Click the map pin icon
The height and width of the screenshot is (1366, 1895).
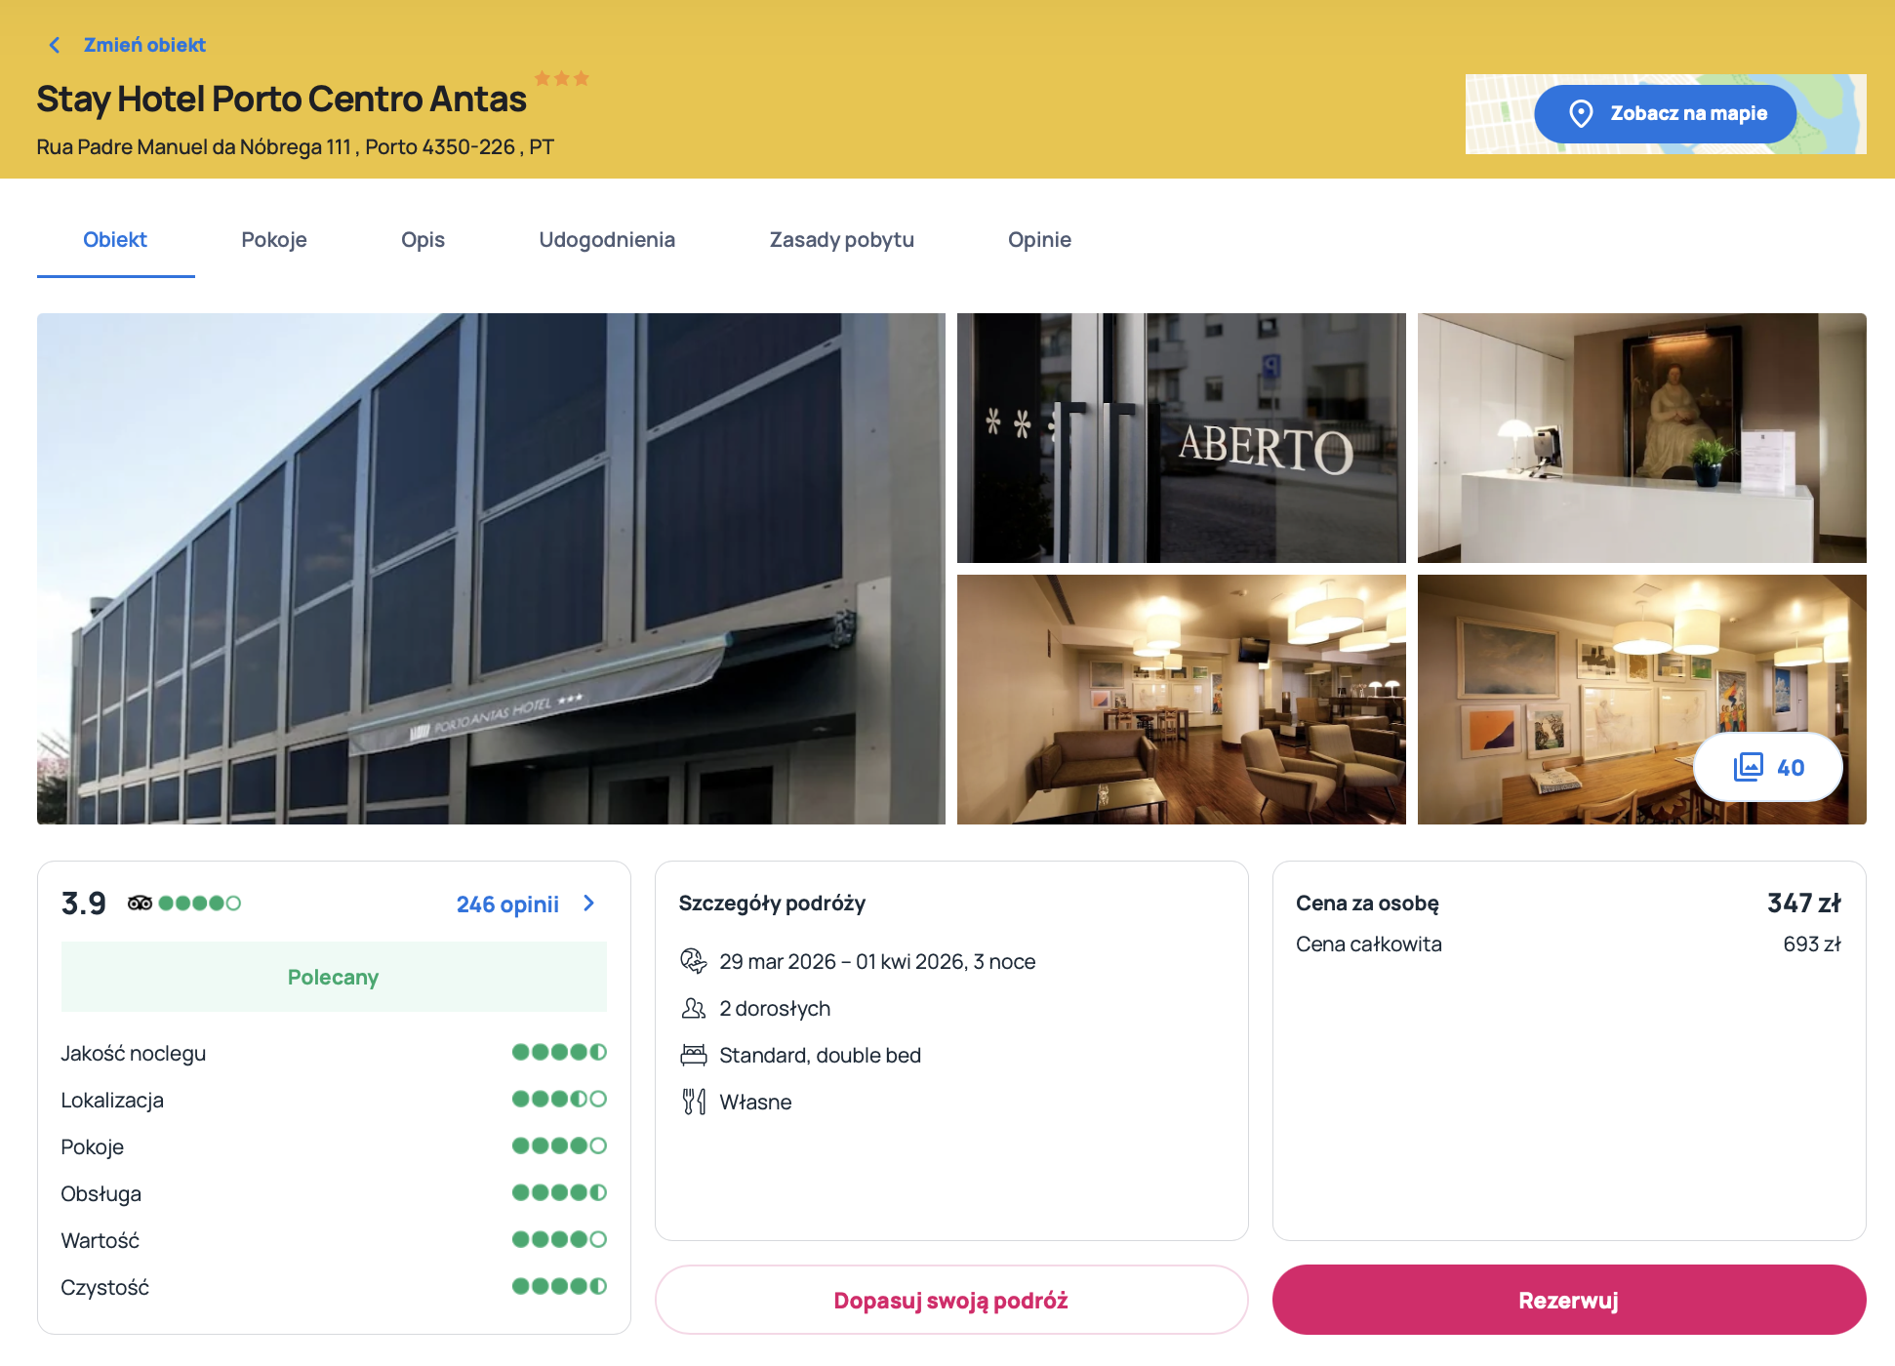1581,114
